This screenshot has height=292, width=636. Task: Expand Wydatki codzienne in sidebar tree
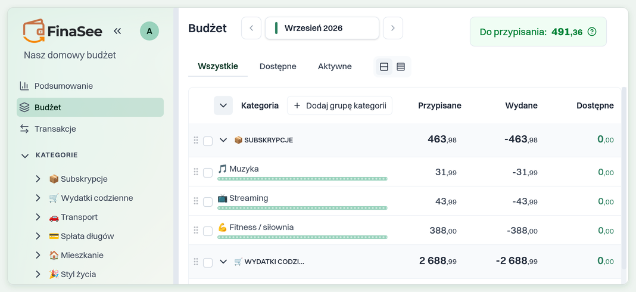pos(38,198)
